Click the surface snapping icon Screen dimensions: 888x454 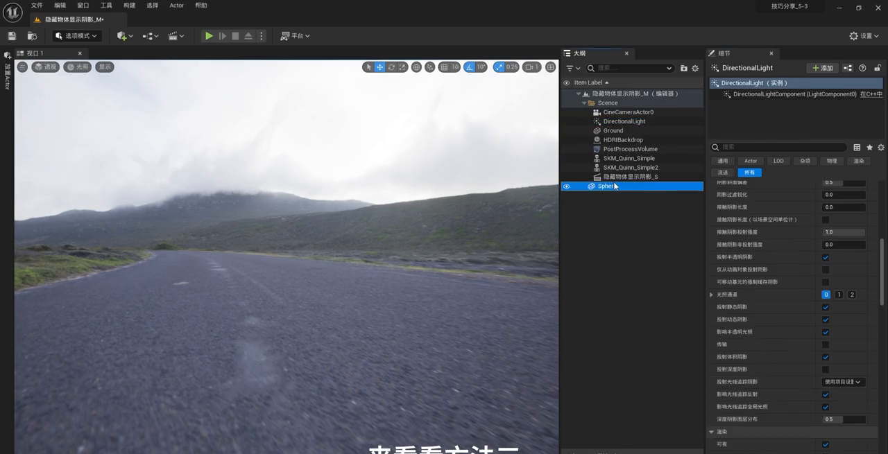pyautogui.click(x=430, y=67)
